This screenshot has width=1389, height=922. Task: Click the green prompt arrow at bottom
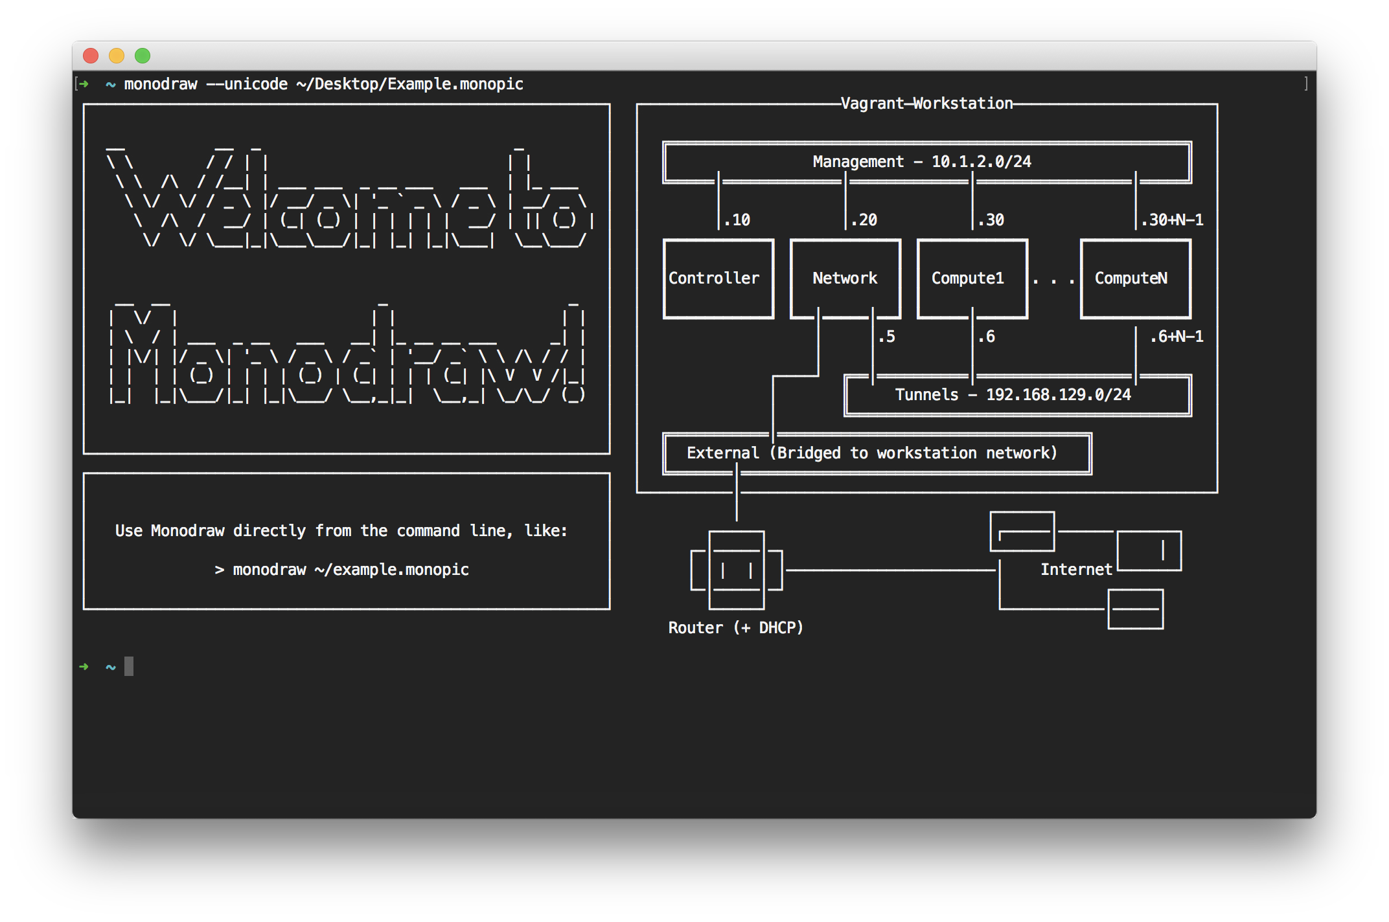pyautogui.click(x=84, y=666)
